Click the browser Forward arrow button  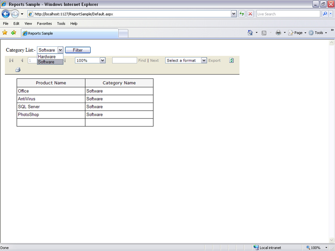click(x=15, y=14)
